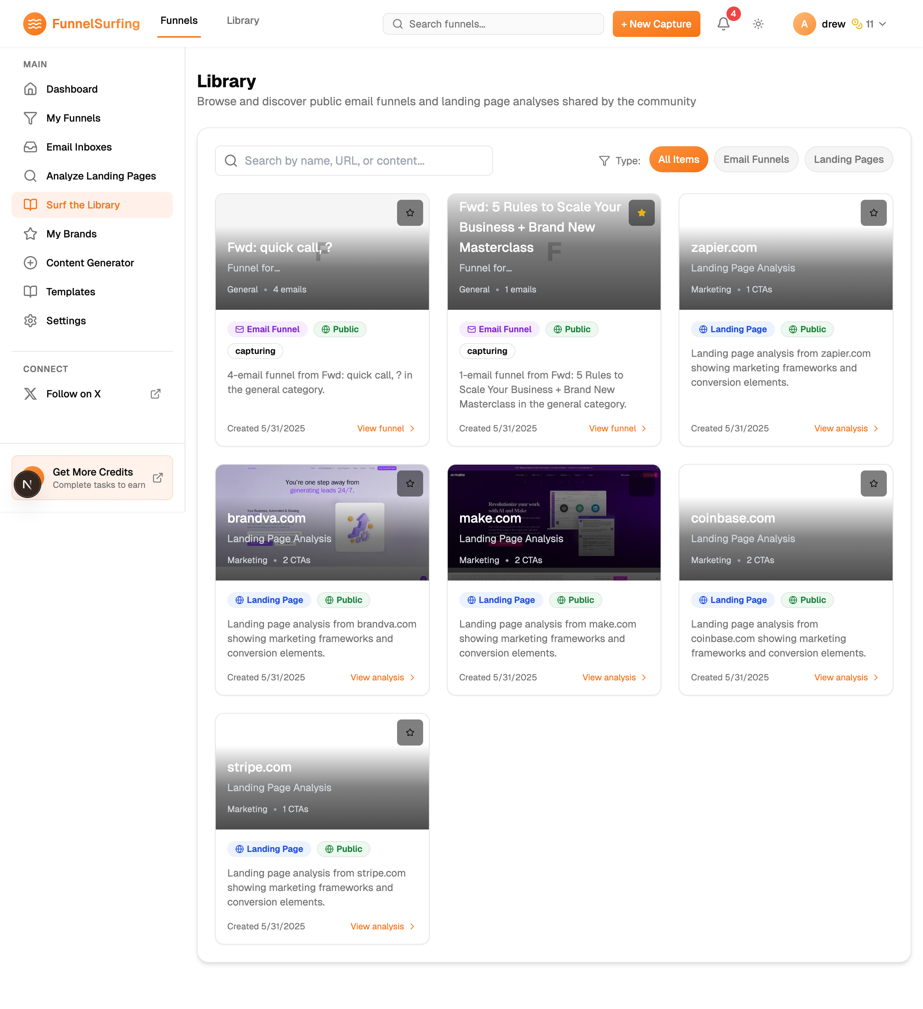The image size is (923, 1009).
Task: Open Settings in the sidebar
Action: click(92, 321)
